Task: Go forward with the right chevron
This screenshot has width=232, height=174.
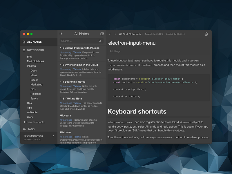Action: point(115,34)
